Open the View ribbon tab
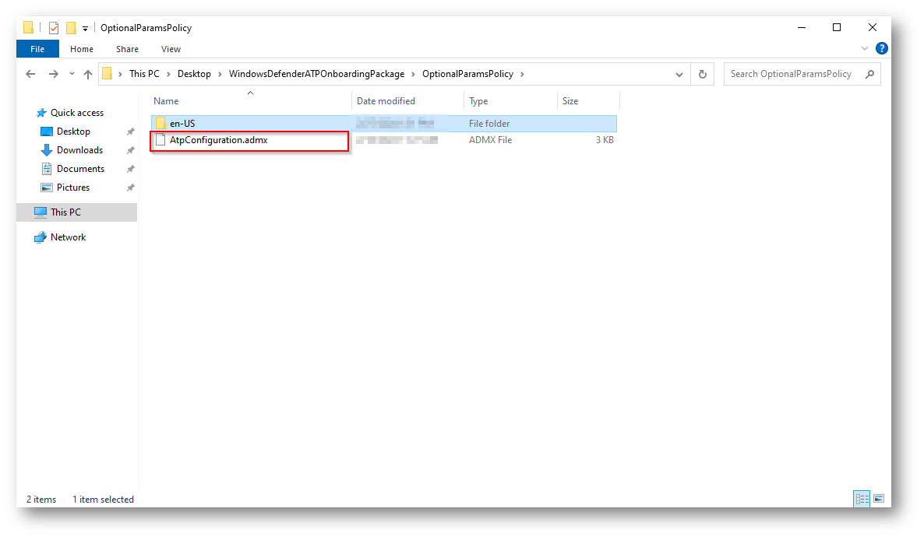Viewport: 924px width, 540px height. (171, 49)
